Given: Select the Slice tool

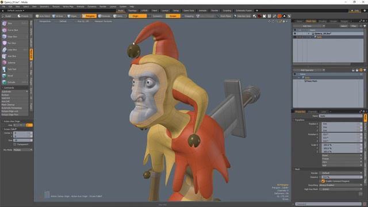Looking at the screenshot, I should (14, 24).
